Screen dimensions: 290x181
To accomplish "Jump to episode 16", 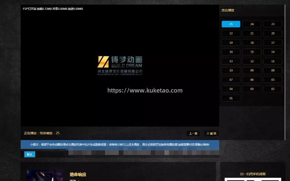I will (231, 52).
